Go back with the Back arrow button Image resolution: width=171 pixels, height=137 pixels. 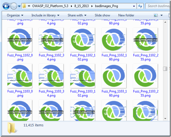[x=6, y=6]
